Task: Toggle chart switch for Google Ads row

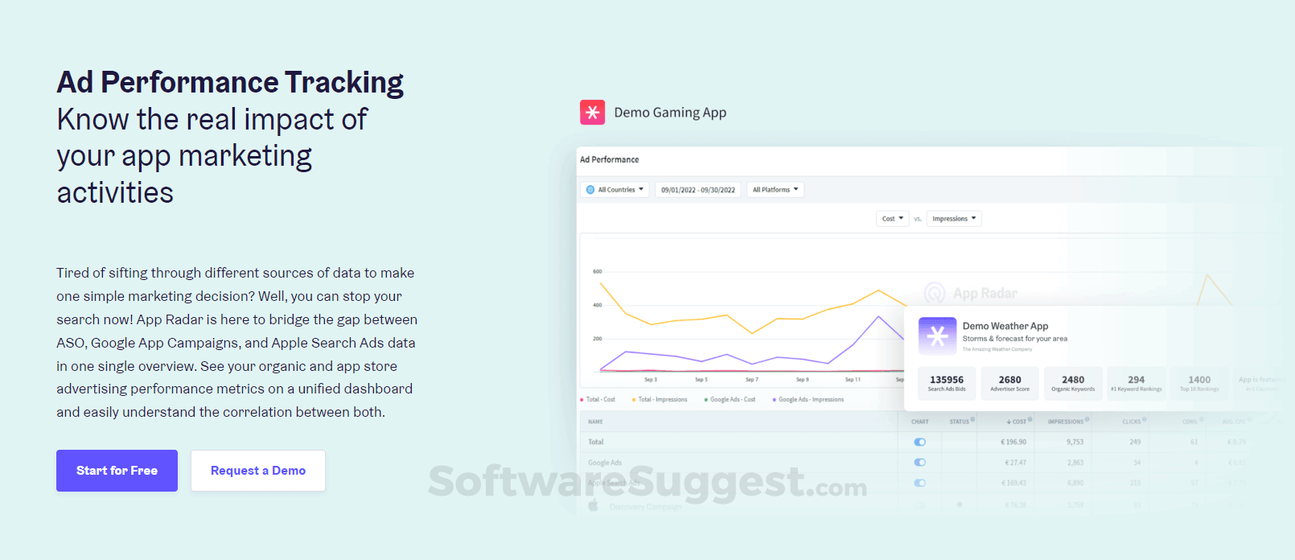Action: click(x=920, y=463)
